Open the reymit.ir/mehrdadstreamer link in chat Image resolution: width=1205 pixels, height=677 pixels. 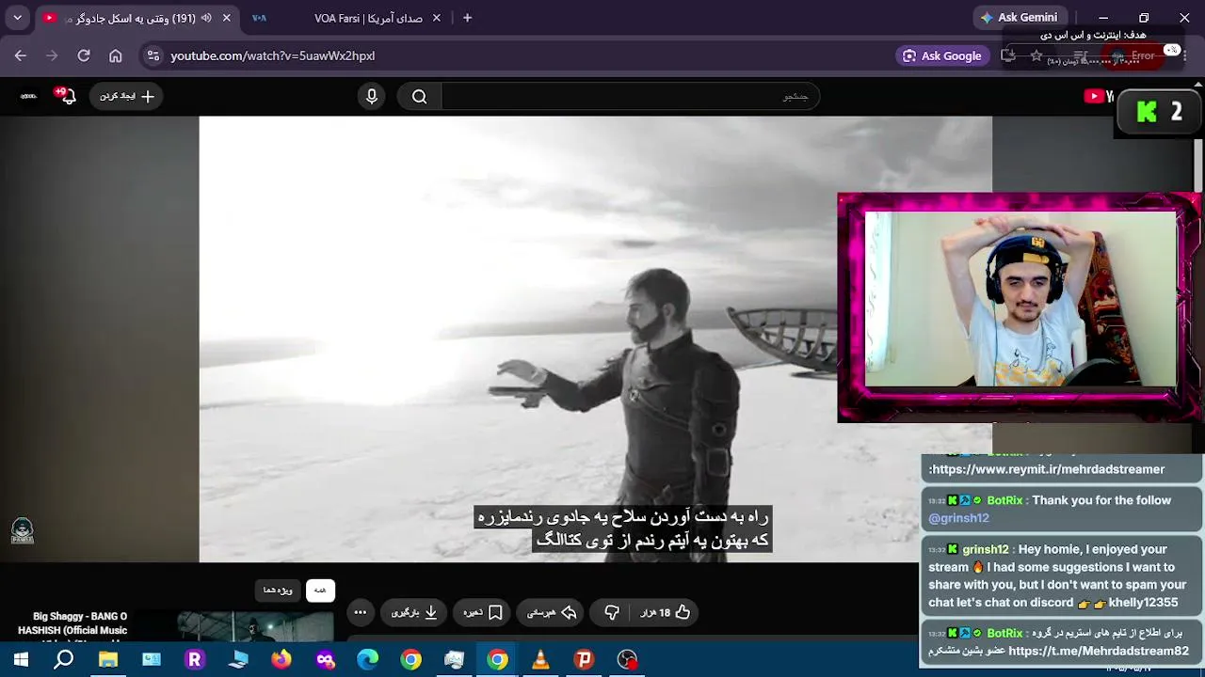[1050, 469]
